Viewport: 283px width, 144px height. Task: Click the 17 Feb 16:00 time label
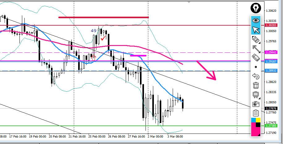click(17, 137)
